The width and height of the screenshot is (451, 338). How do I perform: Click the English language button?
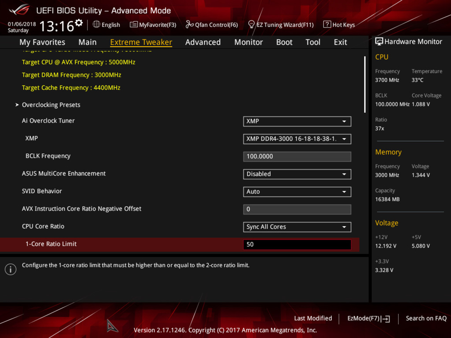click(x=106, y=25)
